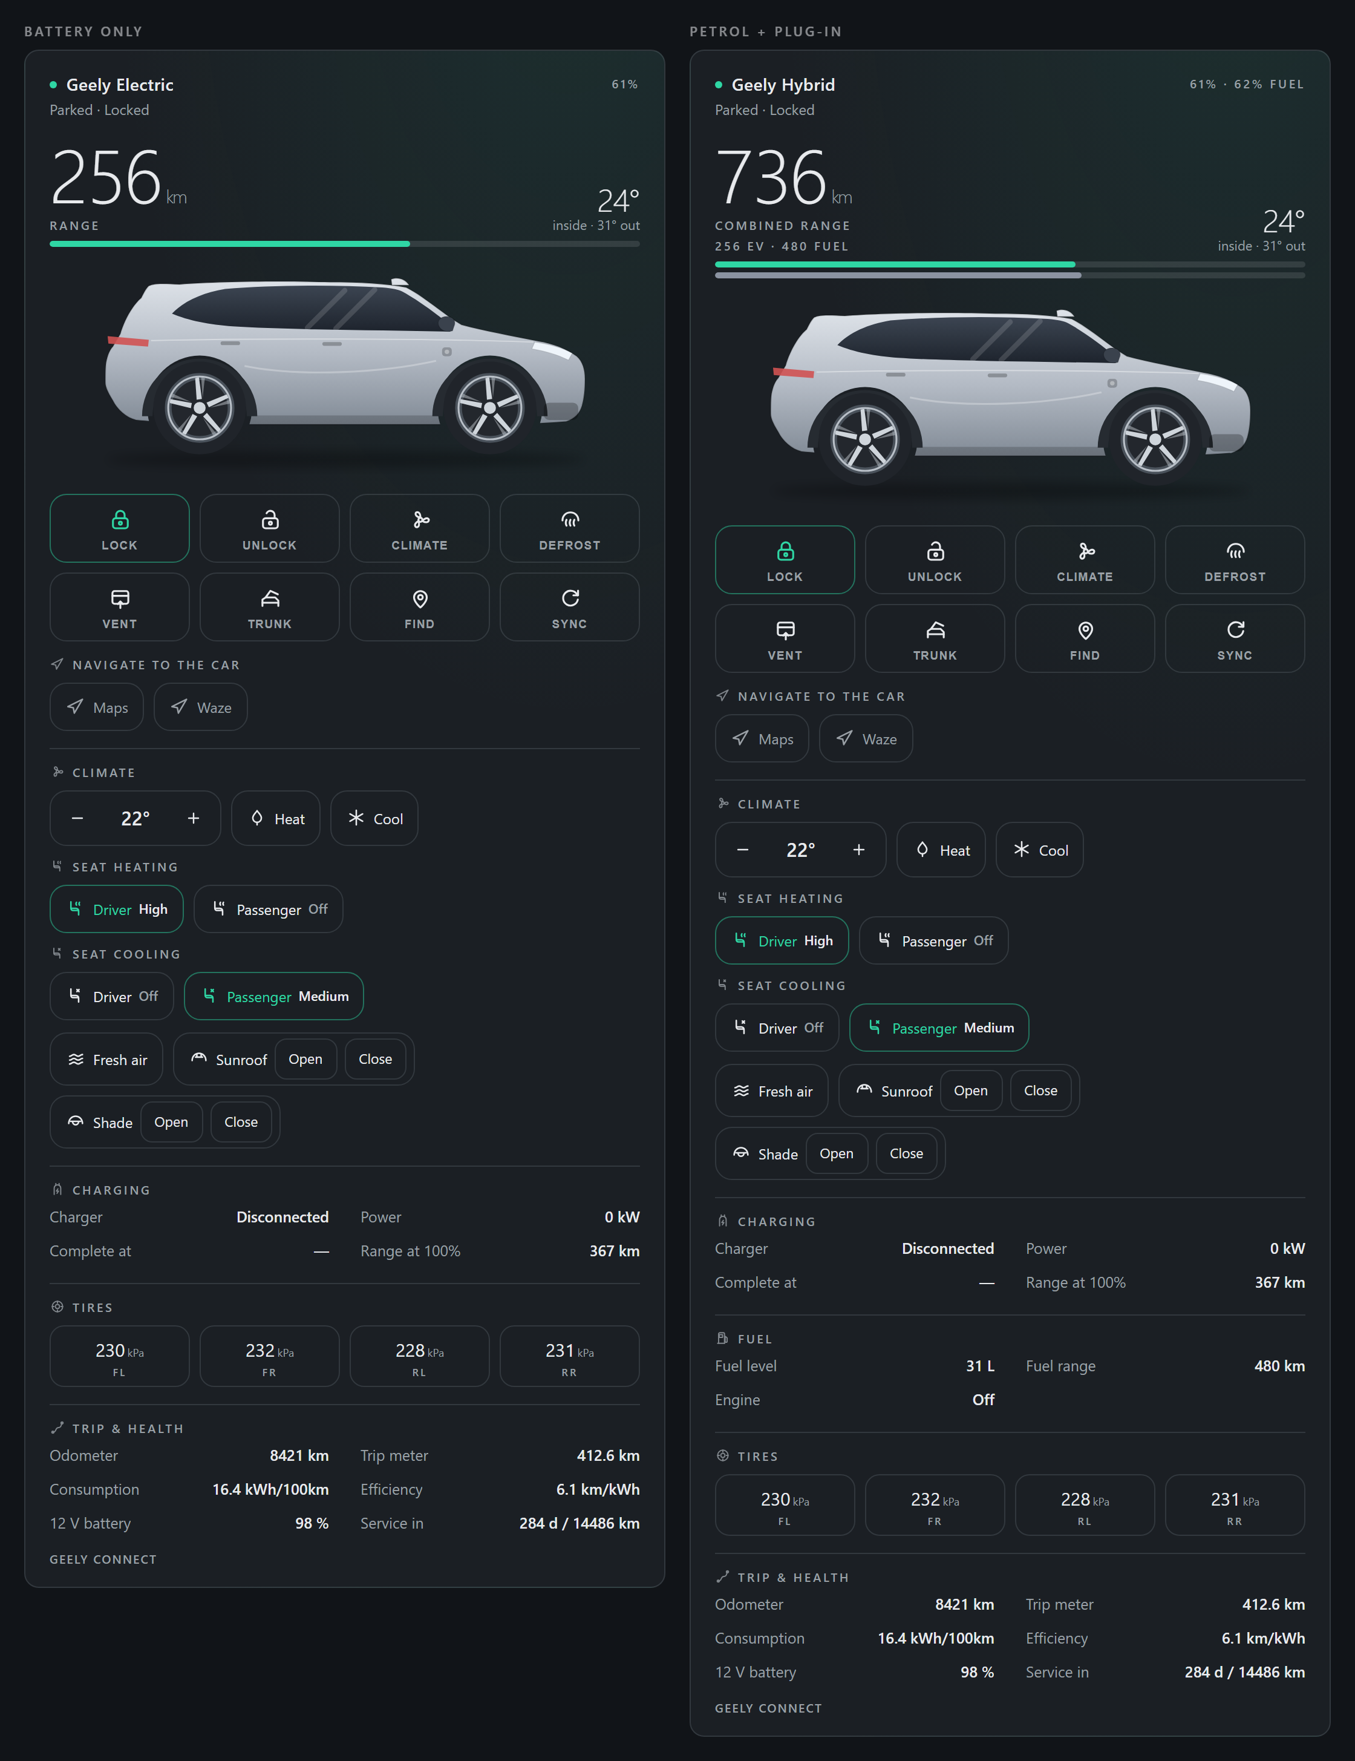Select FR tire 232 kPa on Electric card
Viewport: 1355px width, 1761px height.
click(269, 1356)
